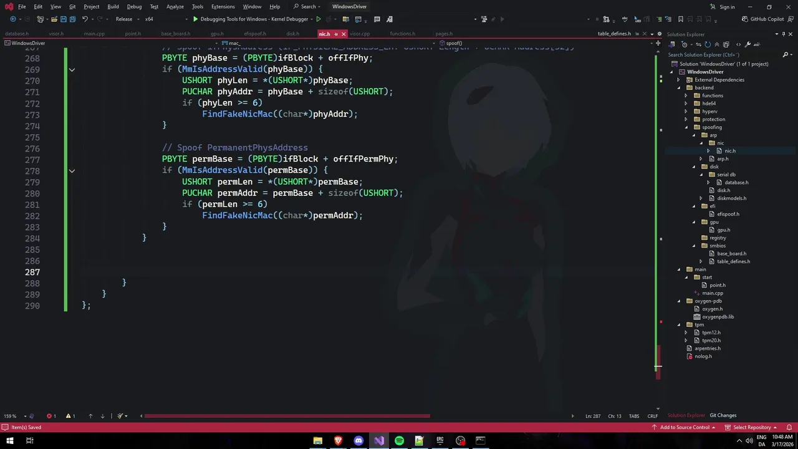Viewport: 798px width, 449px height.
Task: Click the CRLF line ending indicator
Action: click(653, 416)
